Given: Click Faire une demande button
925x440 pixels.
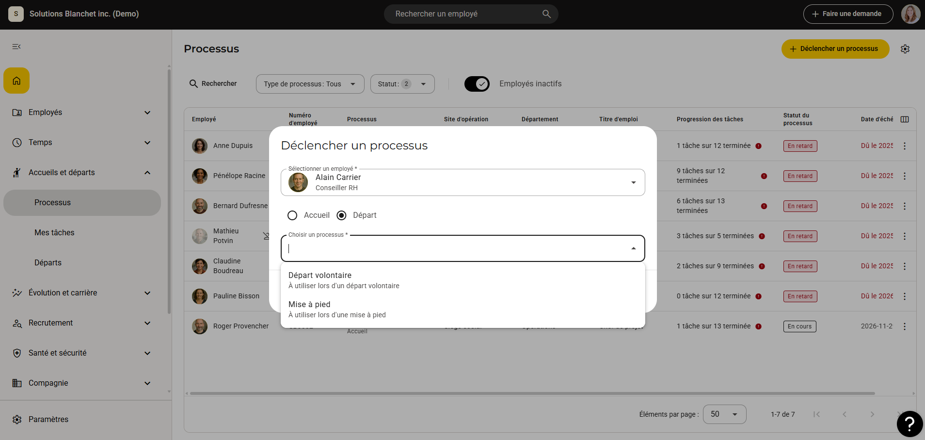Looking at the screenshot, I should tap(848, 14).
